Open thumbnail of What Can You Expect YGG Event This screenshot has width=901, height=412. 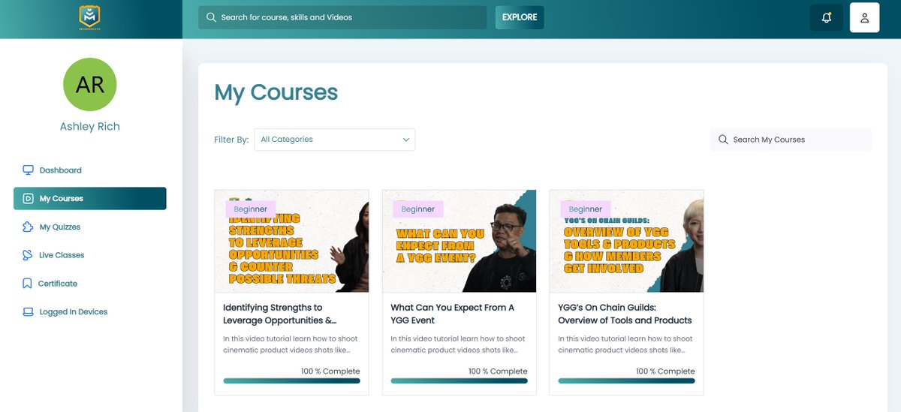(460, 241)
